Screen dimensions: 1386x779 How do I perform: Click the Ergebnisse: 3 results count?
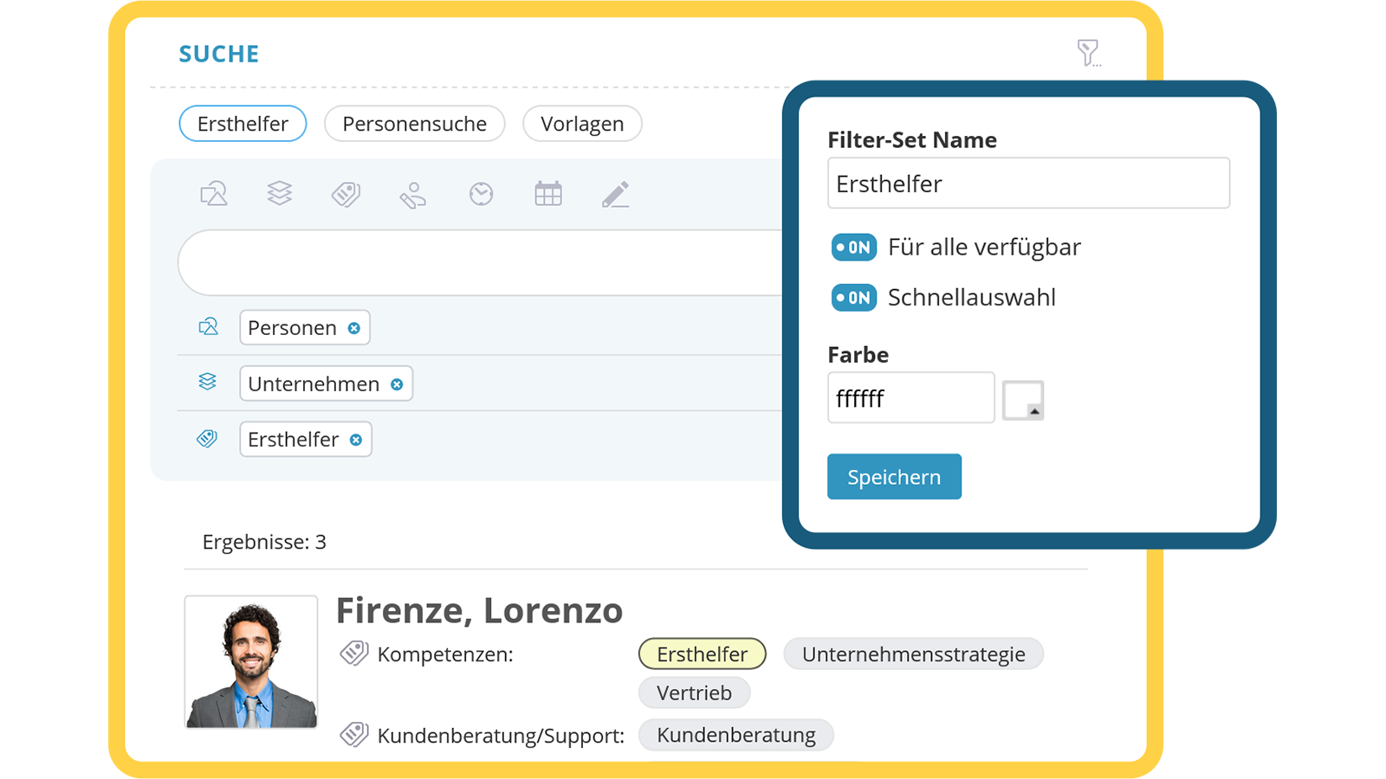(264, 543)
